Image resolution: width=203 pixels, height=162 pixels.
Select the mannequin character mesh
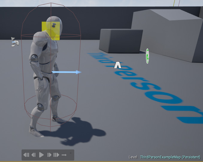[45, 76]
